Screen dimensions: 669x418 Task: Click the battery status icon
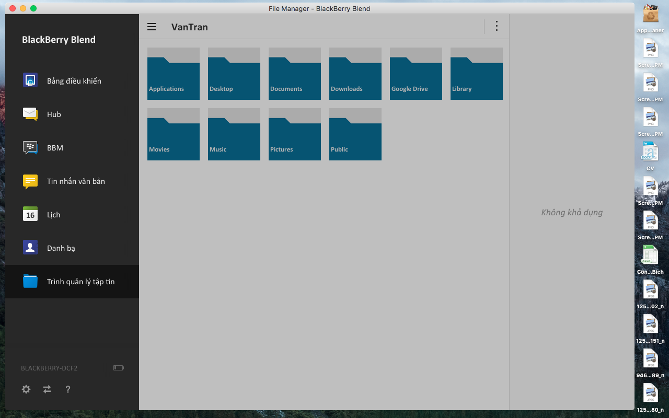click(x=119, y=368)
